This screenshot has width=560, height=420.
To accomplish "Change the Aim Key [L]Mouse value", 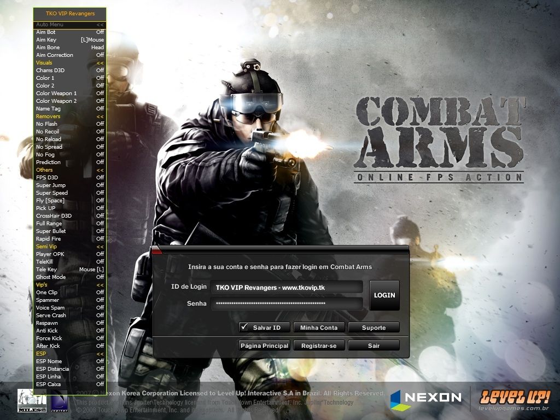I will tap(92, 40).
